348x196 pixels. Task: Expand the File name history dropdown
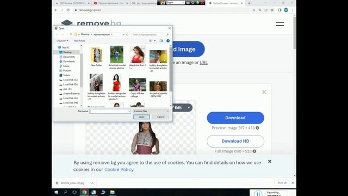(x=129, y=111)
